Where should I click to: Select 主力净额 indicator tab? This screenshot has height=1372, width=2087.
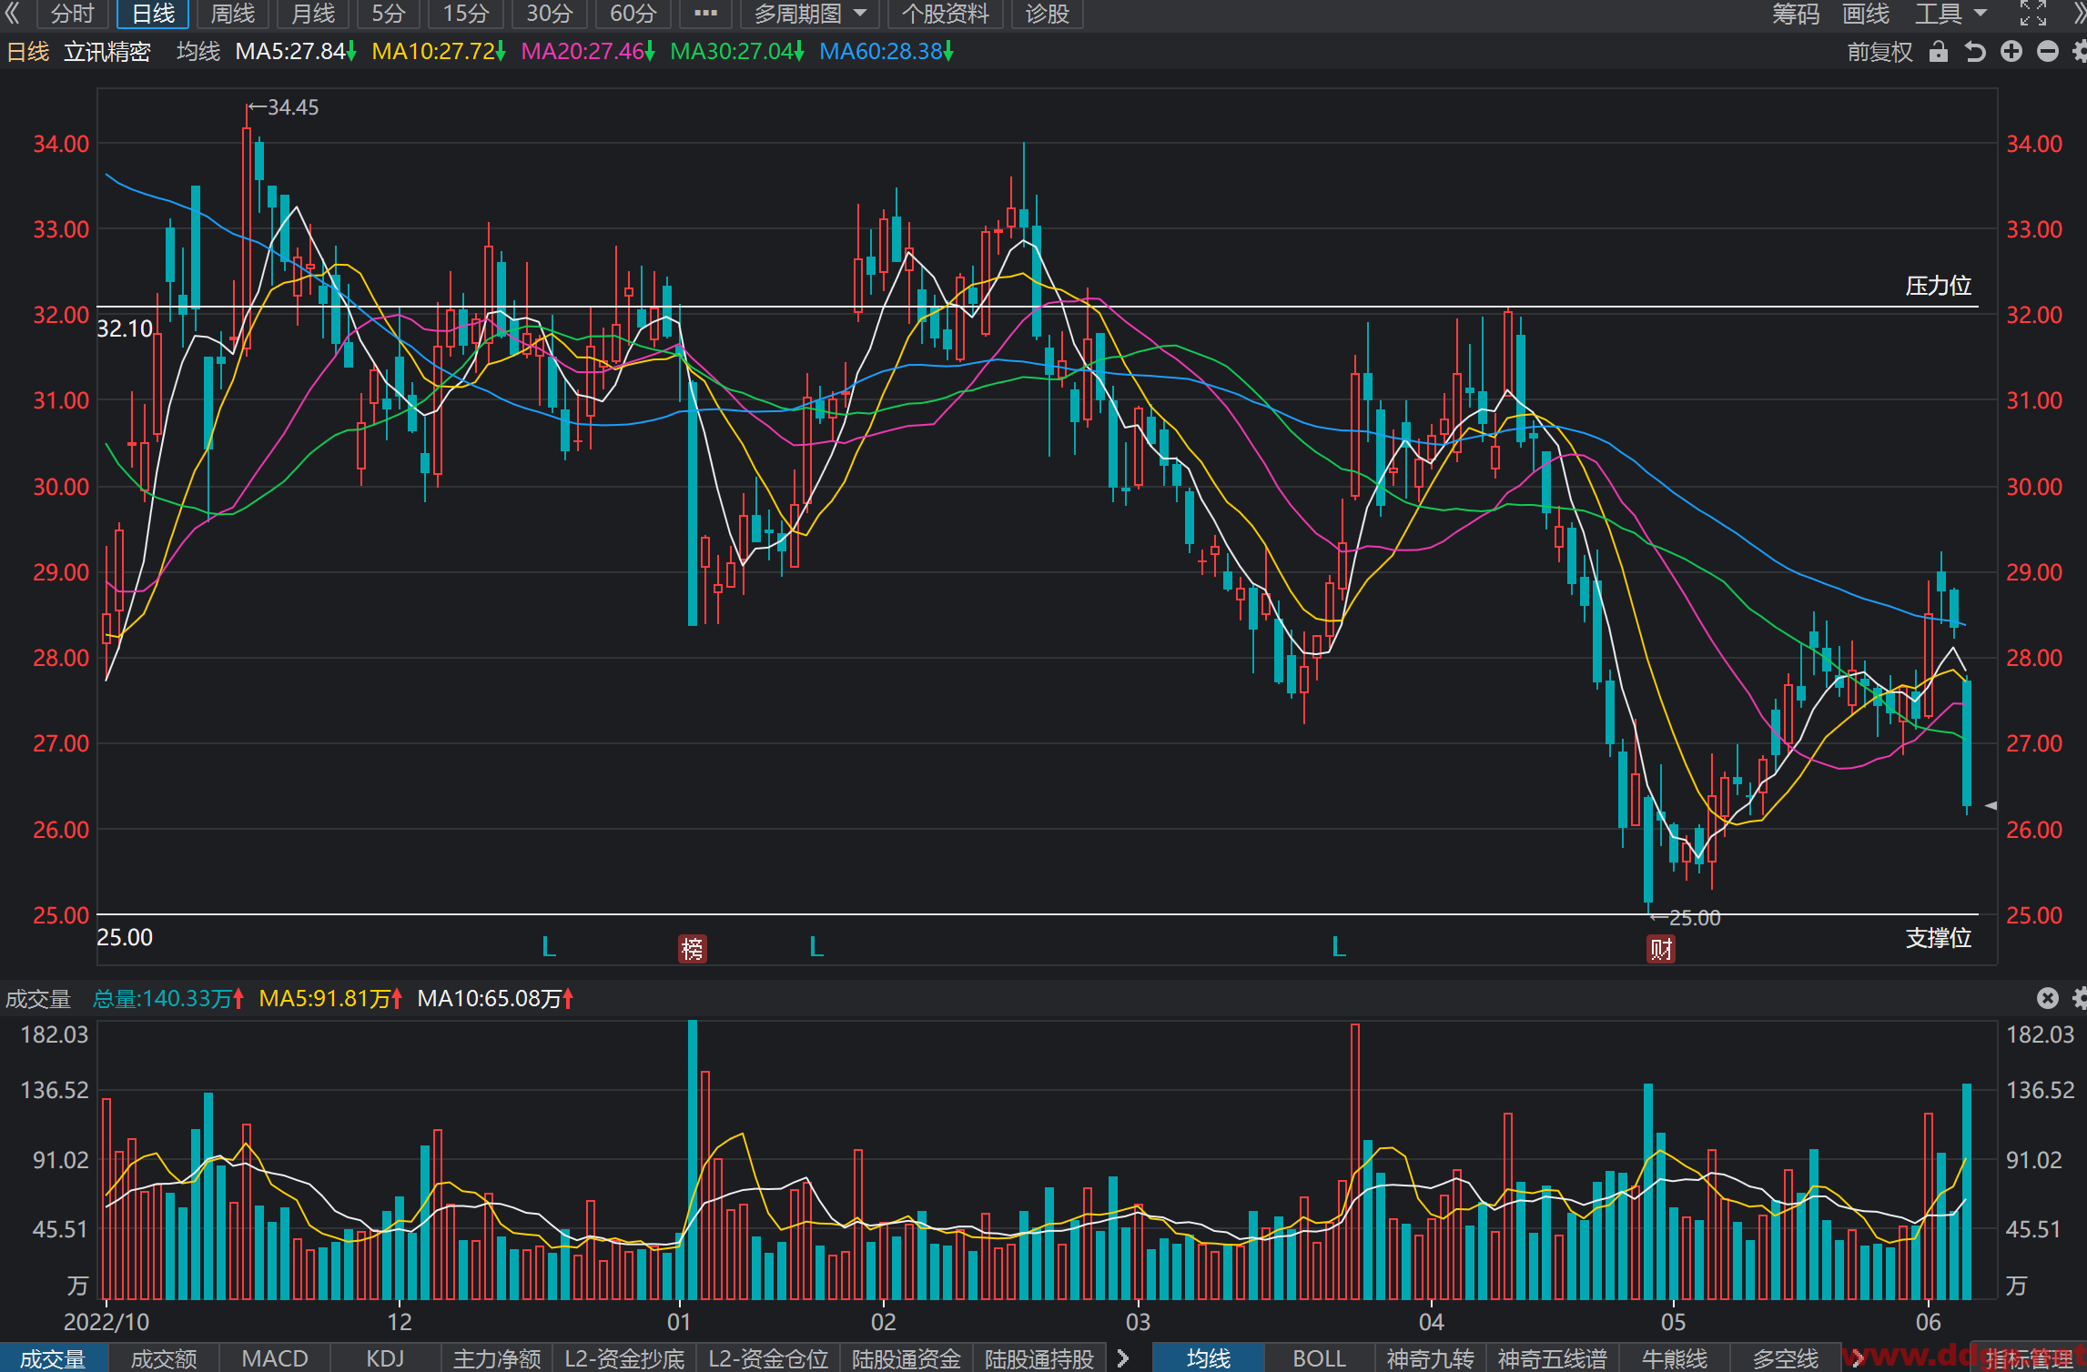[497, 1358]
